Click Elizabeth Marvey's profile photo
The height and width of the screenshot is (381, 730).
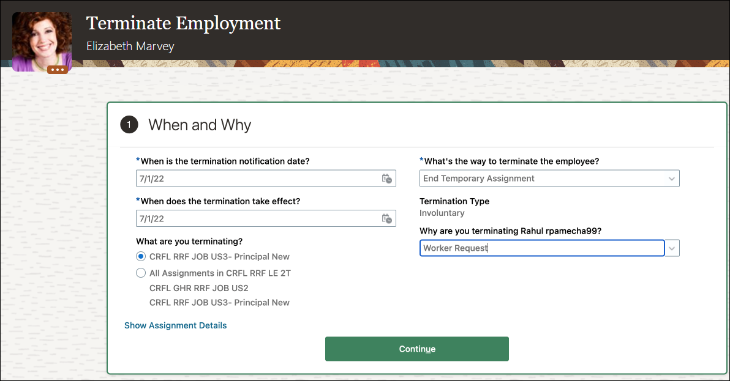[42, 40]
